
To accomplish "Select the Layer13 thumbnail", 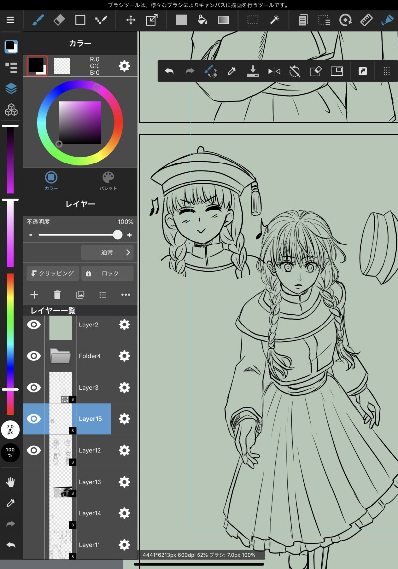I will (60, 482).
